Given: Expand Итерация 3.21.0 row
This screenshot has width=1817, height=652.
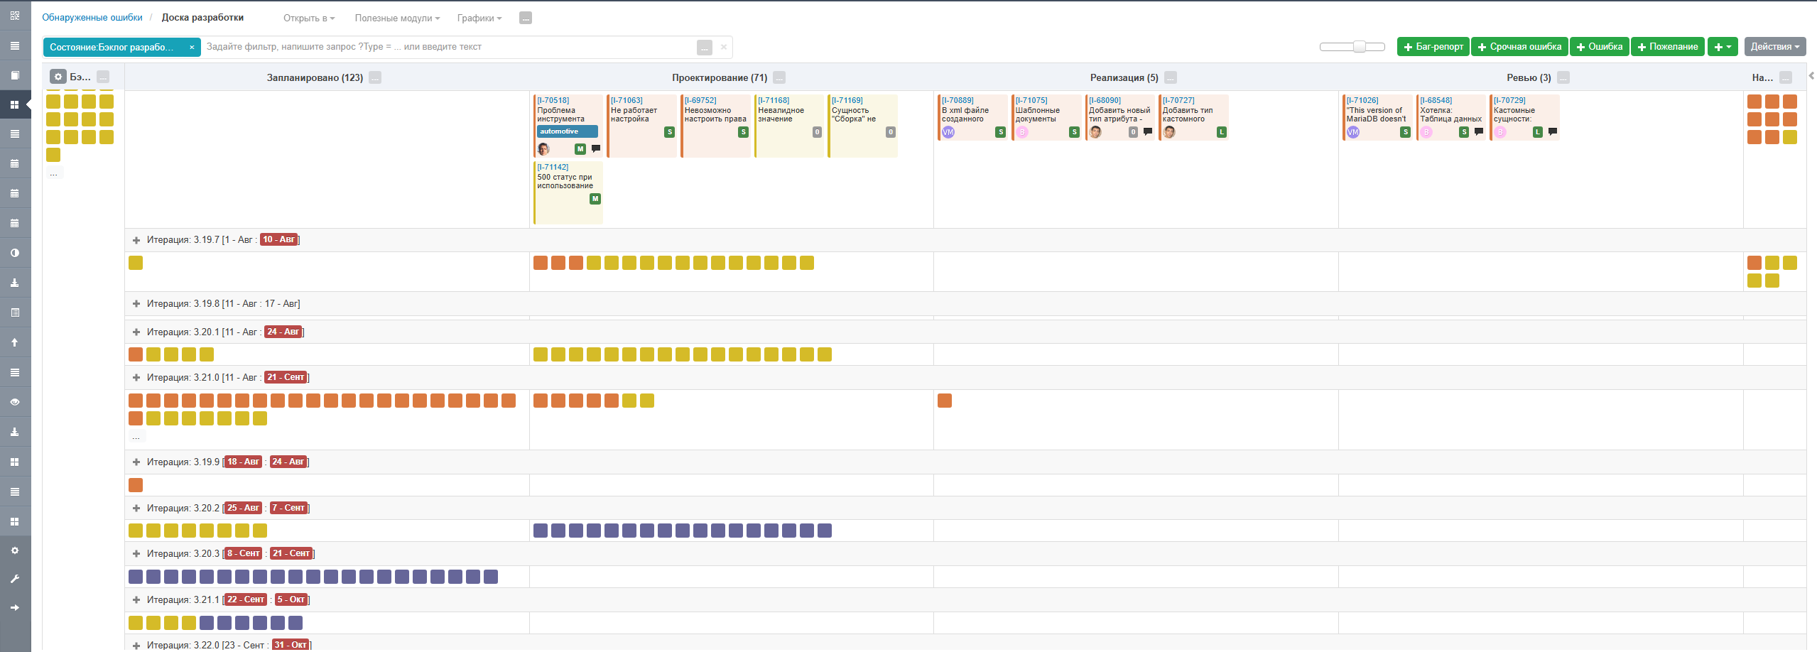Looking at the screenshot, I should pyautogui.click(x=136, y=378).
